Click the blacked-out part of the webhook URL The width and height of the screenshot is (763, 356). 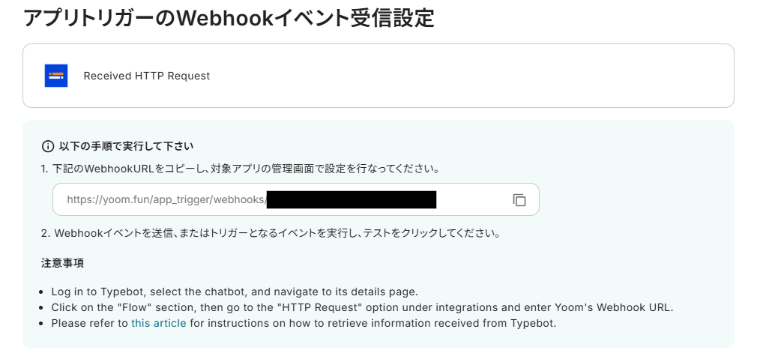pyautogui.click(x=351, y=200)
